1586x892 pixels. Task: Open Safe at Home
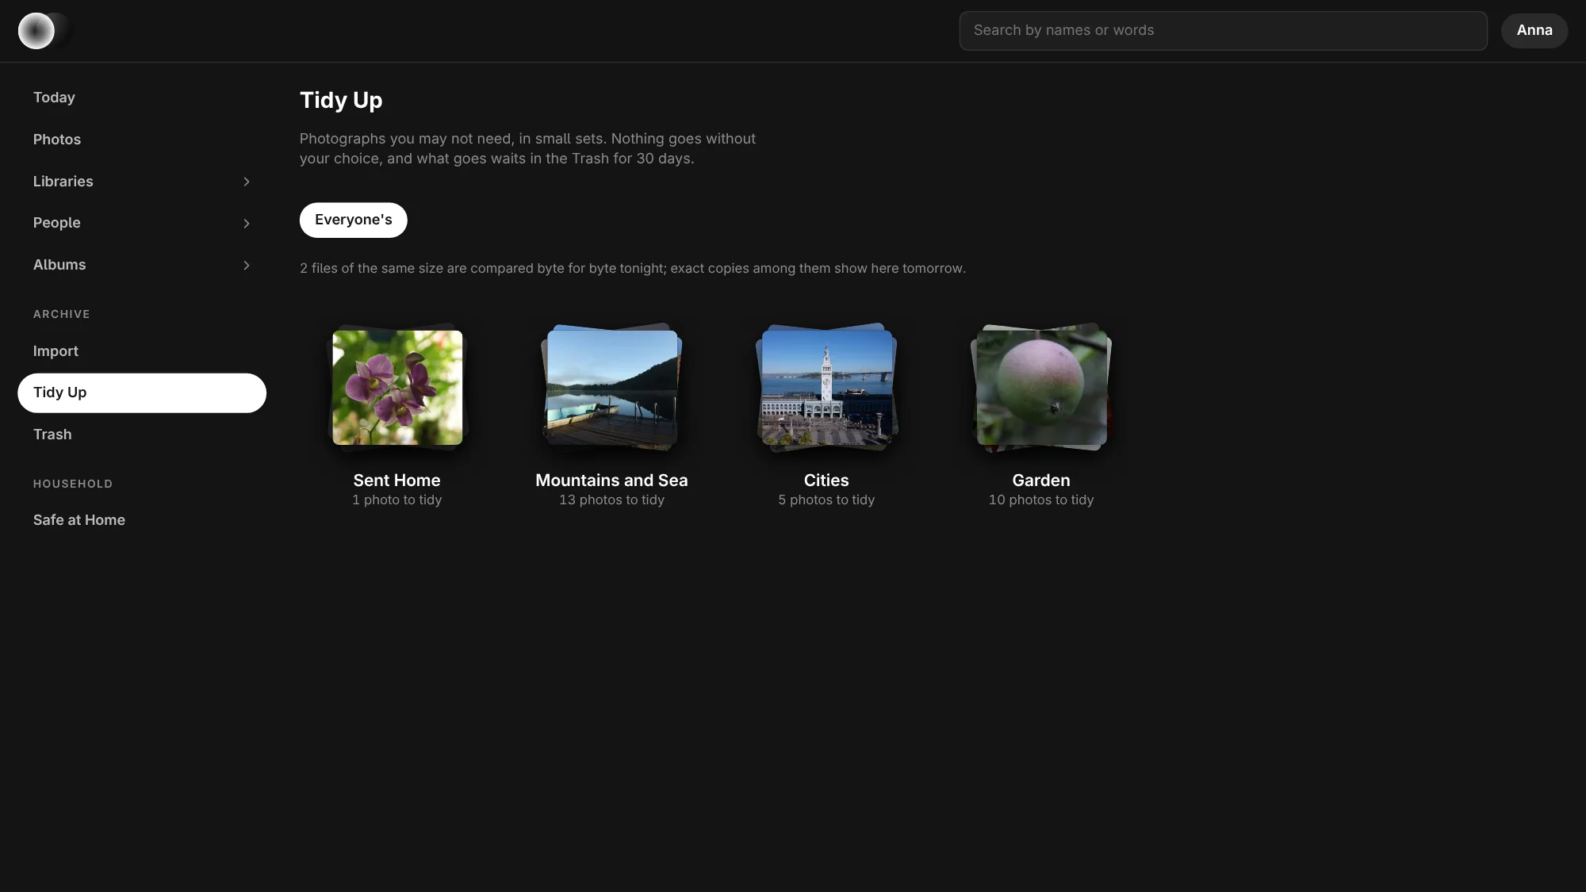pos(142,520)
